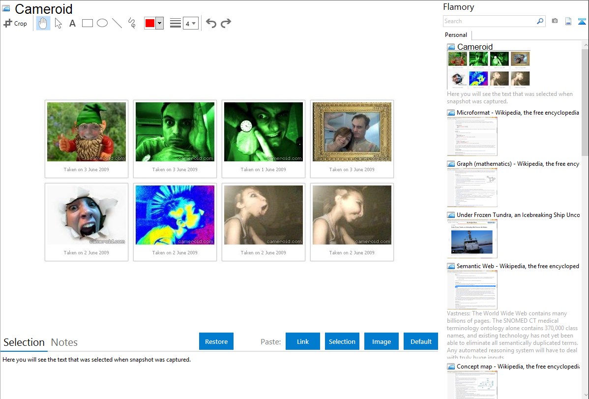Click the icon next to Cameroid snapshot entry
The height and width of the screenshot is (399, 589).
click(451, 47)
